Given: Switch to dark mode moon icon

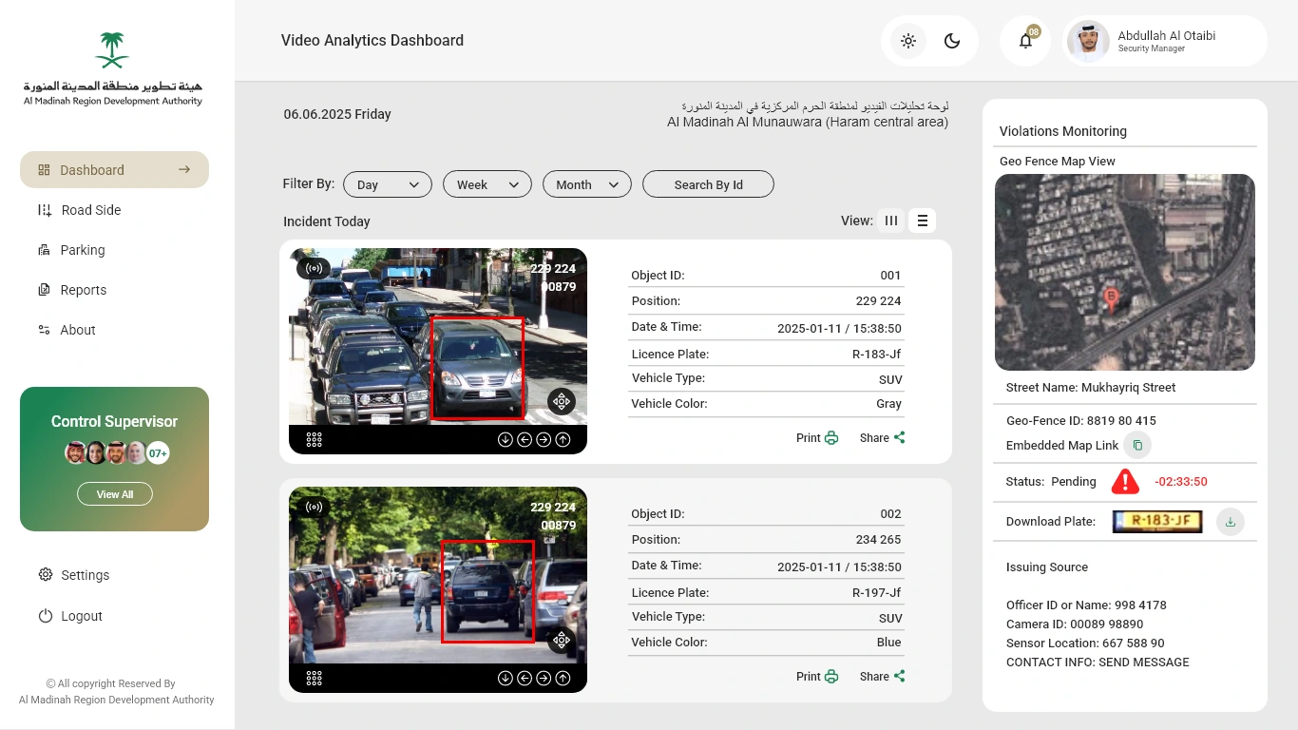Looking at the screenshot, I should 952,41.
